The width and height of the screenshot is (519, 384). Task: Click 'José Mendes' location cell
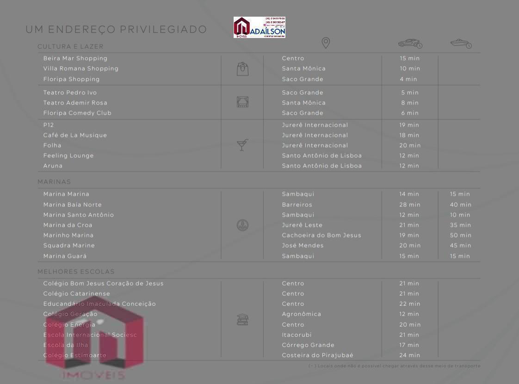pos(303,245)
